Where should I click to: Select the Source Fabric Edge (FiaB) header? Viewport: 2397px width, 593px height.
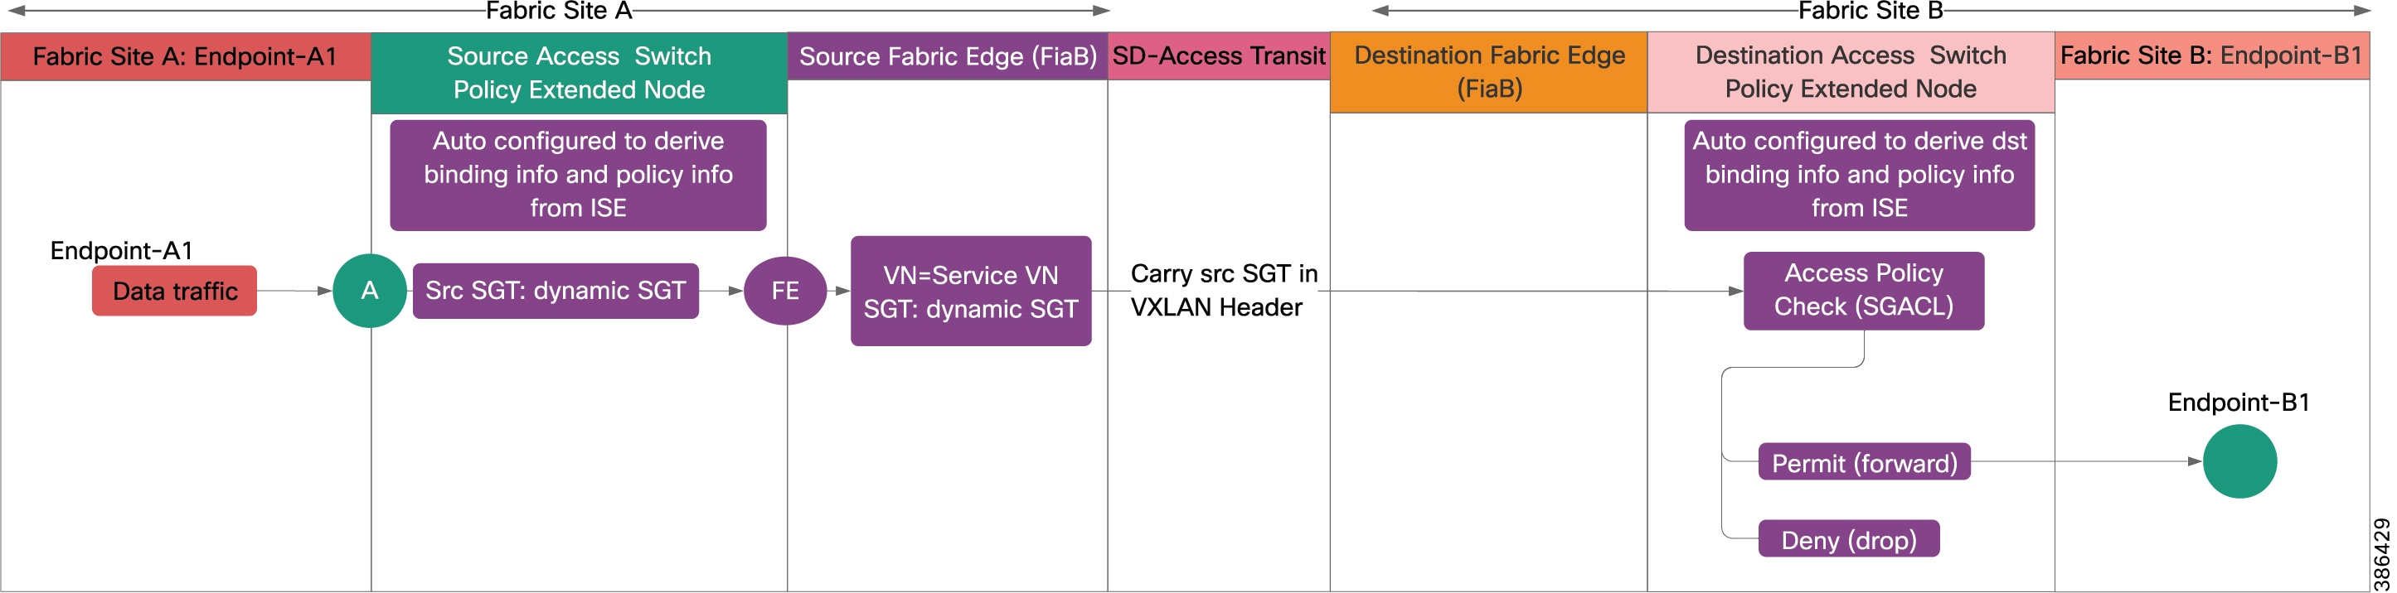tap(947, 56)
